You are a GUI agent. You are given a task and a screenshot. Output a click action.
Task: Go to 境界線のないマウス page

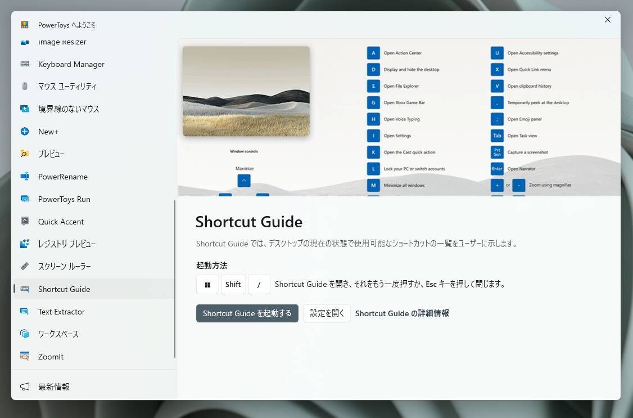(94, 109)
